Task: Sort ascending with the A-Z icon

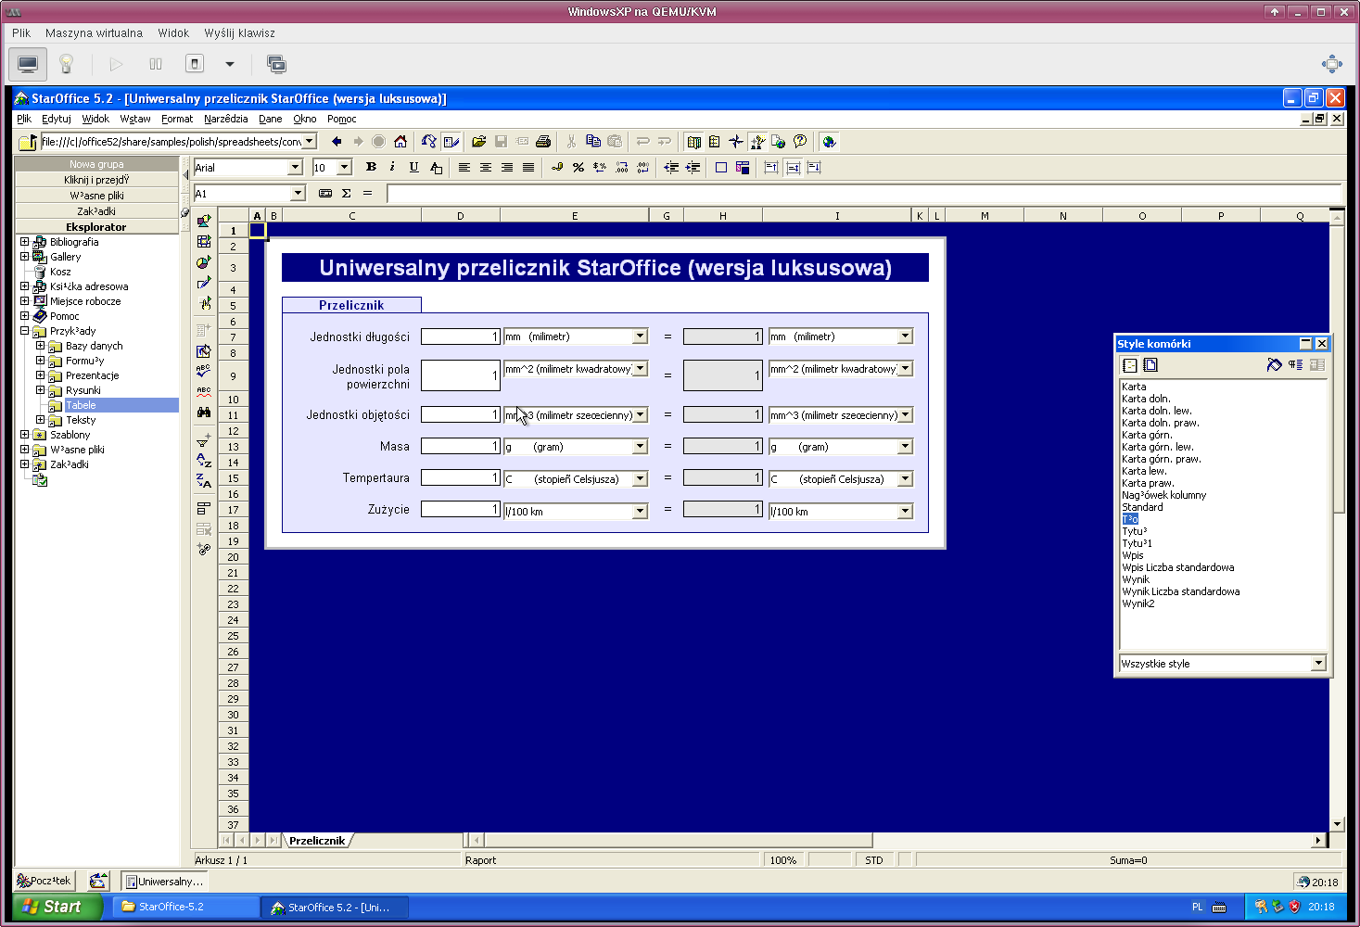Action: click(x=204, y=461)
